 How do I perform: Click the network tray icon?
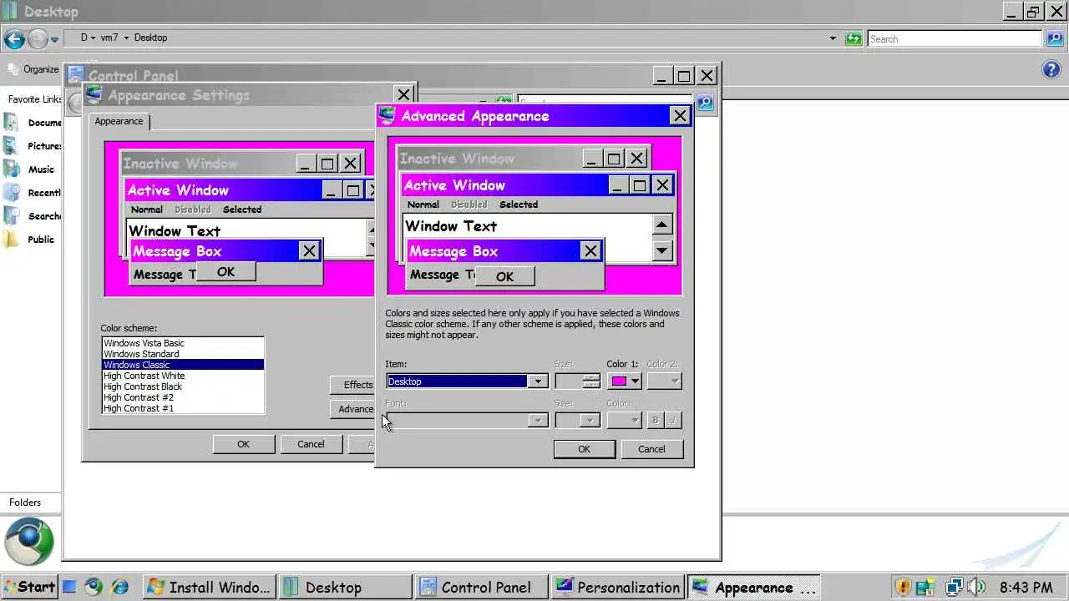click(954, 587)
